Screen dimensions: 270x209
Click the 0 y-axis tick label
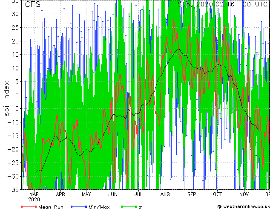click(x=17, y=95)
